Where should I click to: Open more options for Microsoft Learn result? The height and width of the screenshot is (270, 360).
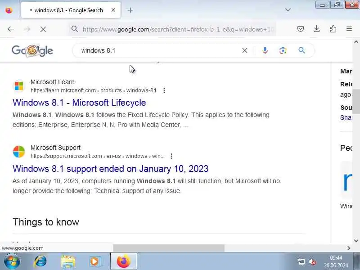(164, 90)
